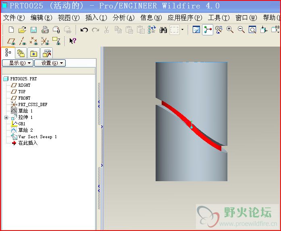Open the 文件(F) menu
The height and width of the screenshot is (231, 281).
pos(14,18)
